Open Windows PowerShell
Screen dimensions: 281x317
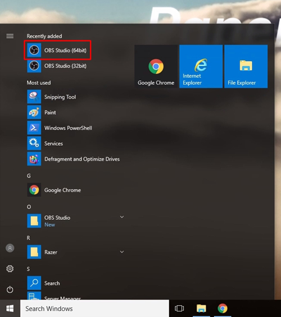click(x=60, y=128)
